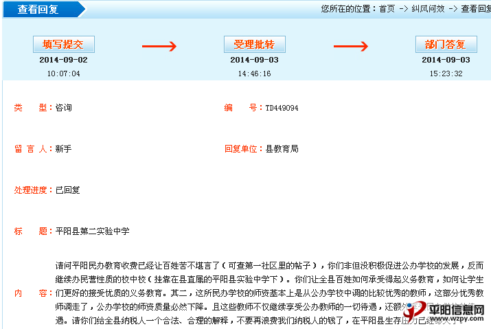This screenshot has width=491, height=329.
Task: Click the 回复单位 field label
Action: tap(243, 149)
